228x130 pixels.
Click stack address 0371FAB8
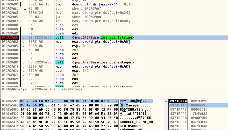(x=178, y=126)
